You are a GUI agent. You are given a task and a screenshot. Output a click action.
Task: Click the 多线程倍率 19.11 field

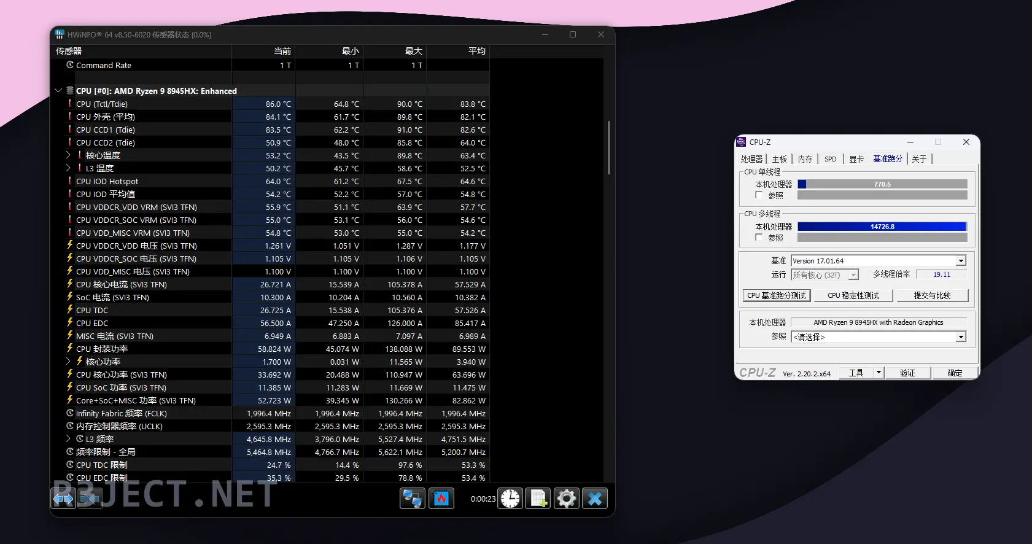tap(941, 274)
